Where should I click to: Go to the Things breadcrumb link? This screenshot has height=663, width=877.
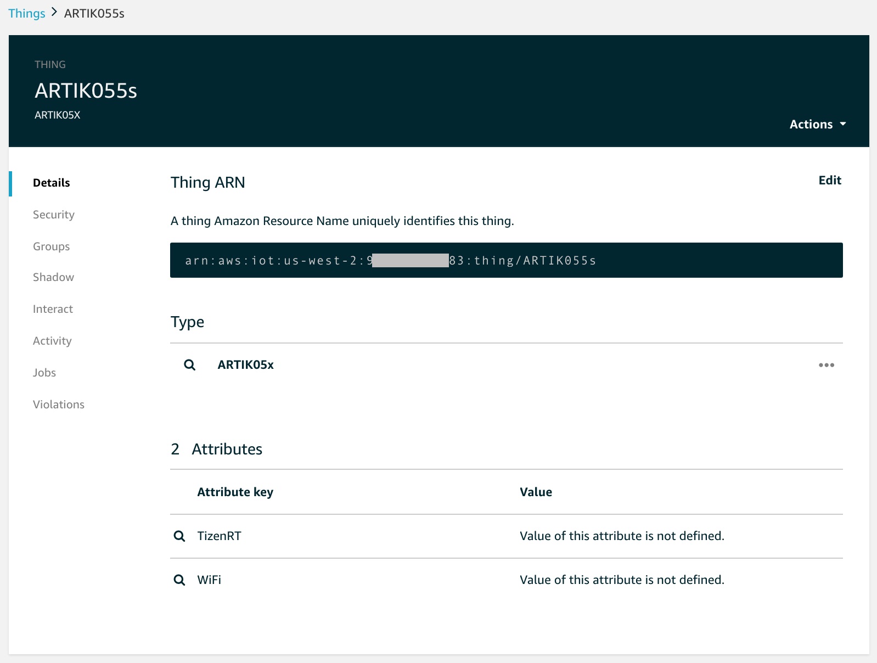27,13
